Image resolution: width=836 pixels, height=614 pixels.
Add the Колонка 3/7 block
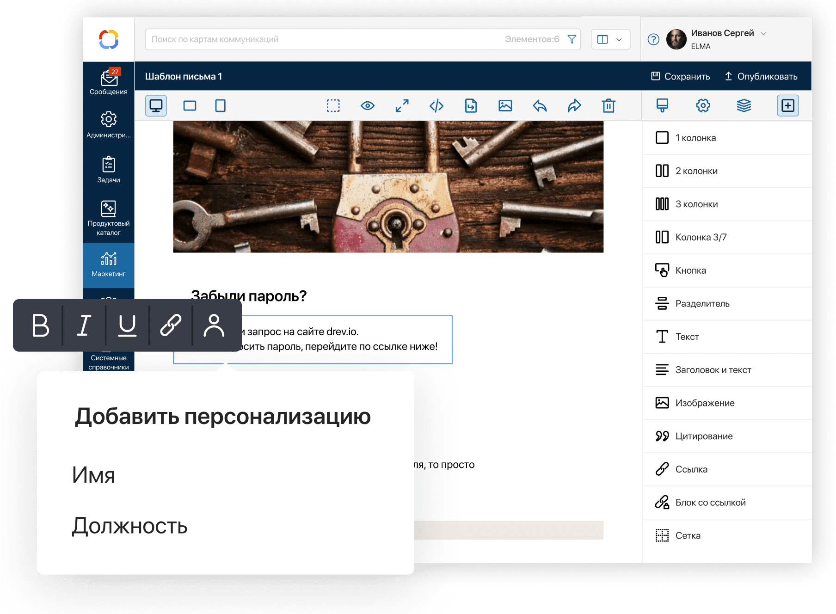pos(727,237)
